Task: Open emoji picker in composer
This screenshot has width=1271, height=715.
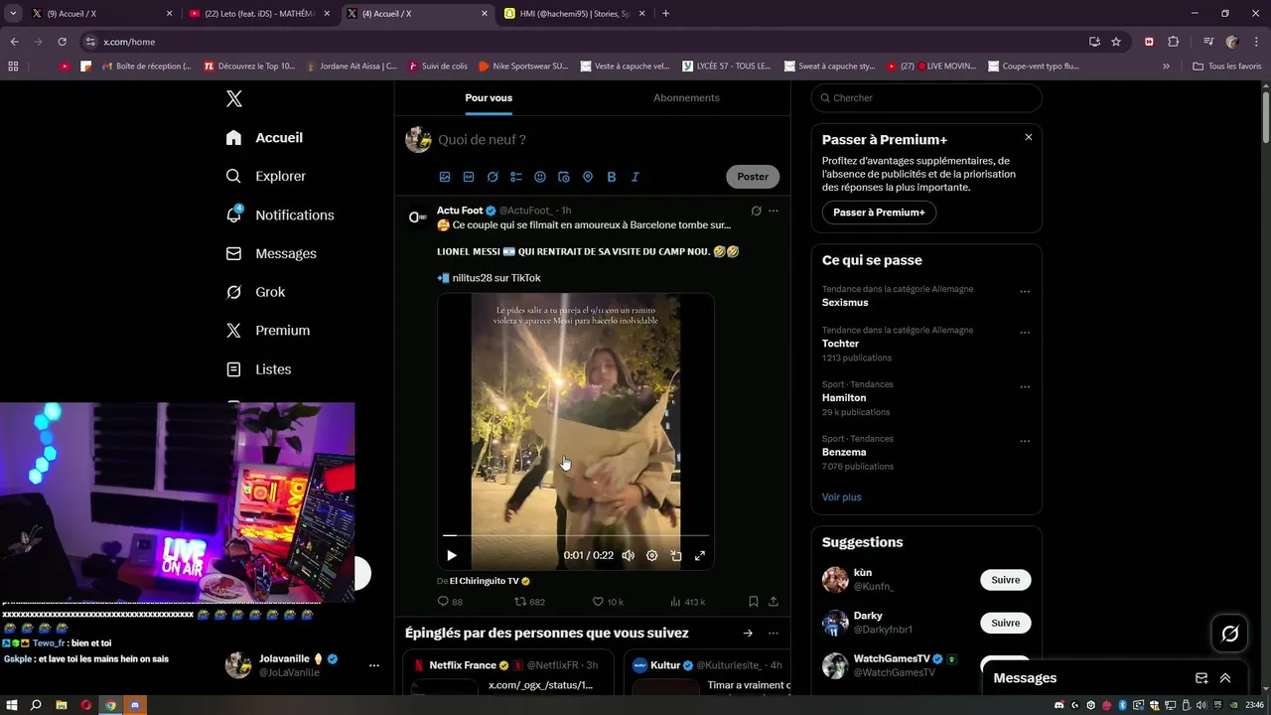Action: click(540, 177)
